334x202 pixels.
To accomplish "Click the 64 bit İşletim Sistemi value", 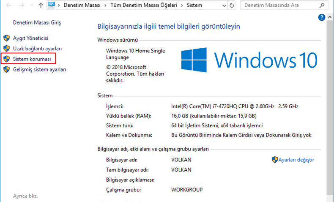I will pos(217,126).
